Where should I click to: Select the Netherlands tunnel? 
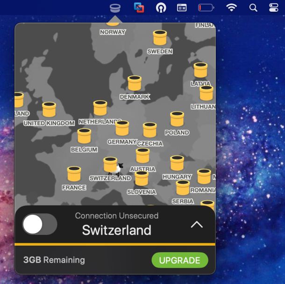coord(100,108)
